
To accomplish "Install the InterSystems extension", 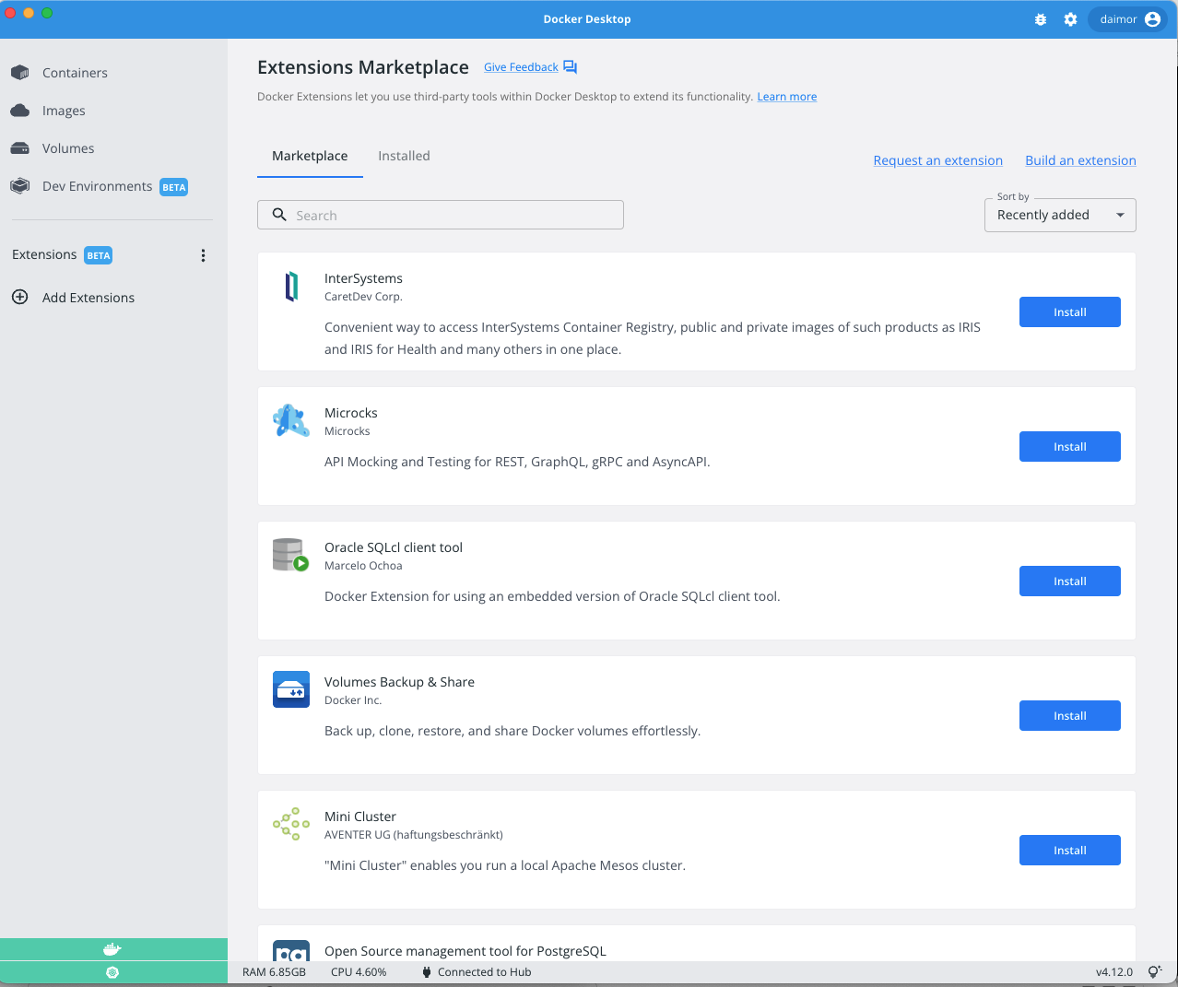I will tap(1069, 312).
